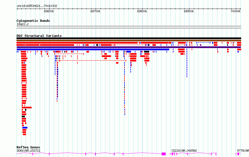The image size is (249, 157).
Task: Click the full-width purple structural variant bar
Action: (129, 47)
